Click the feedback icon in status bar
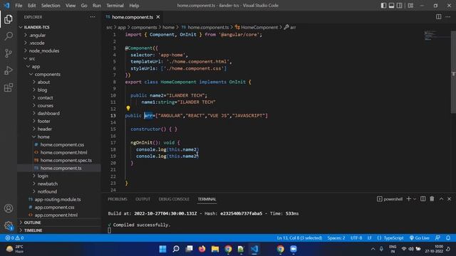456x256 pixels. click(x=437, y=238)
